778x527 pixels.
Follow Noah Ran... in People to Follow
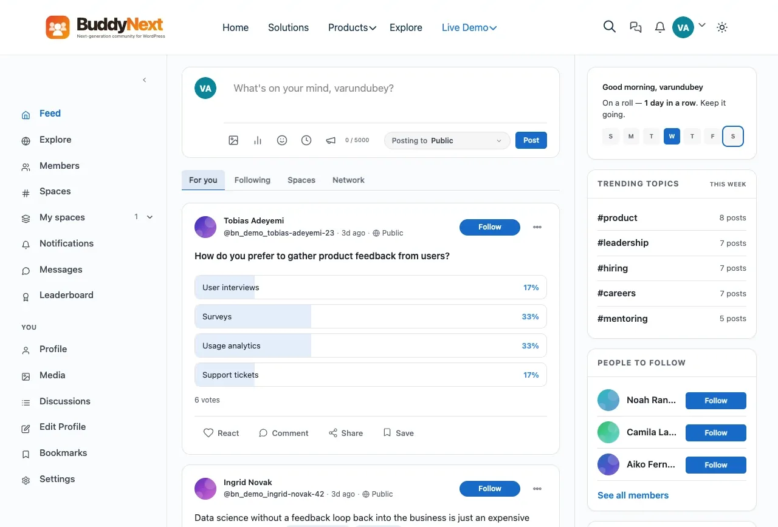point(716,401)
